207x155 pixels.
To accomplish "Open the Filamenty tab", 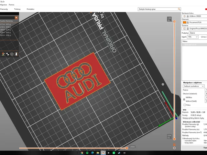I will [x=4, y=9].
